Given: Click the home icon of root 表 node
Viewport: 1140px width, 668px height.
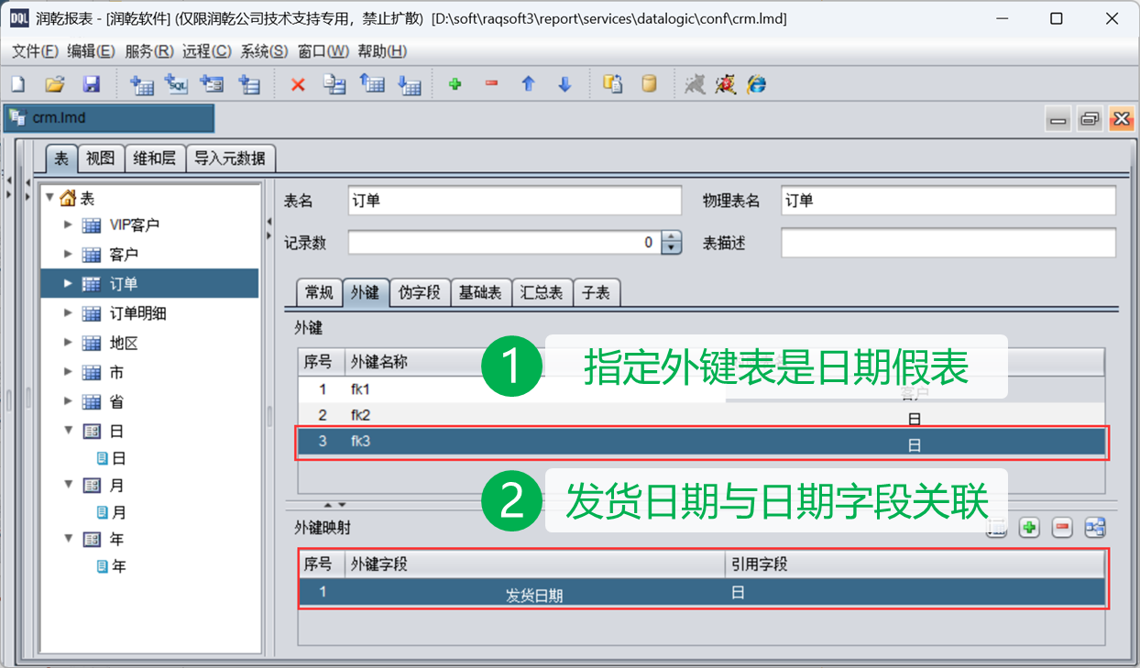Looking at the screenshot, I should tap(68, 198).
